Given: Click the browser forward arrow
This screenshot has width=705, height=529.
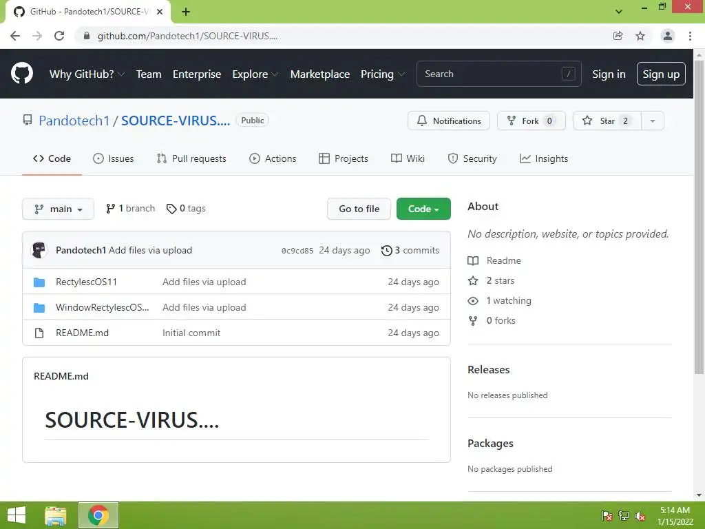Looking at the screenshot, I should [37, 36].
